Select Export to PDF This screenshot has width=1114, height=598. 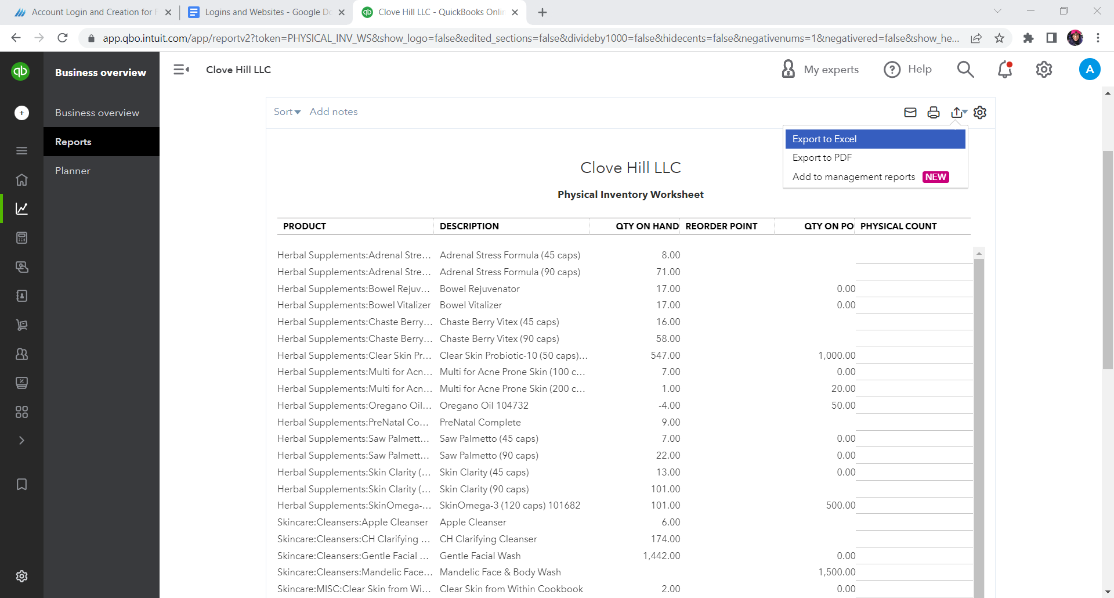click(875, 157)
